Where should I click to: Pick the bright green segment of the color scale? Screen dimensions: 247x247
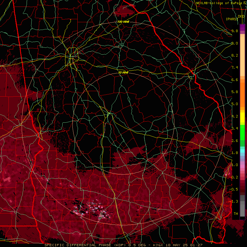[x=242, y=133]
